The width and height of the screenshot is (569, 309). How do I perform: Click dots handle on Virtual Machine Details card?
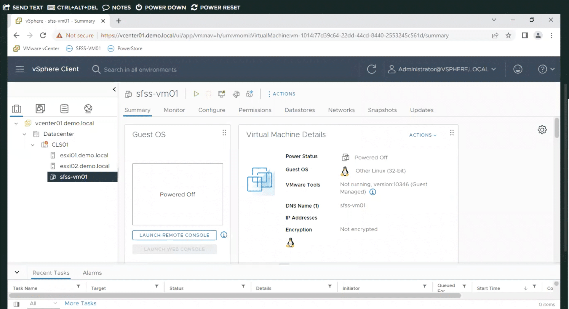[452, 133]
